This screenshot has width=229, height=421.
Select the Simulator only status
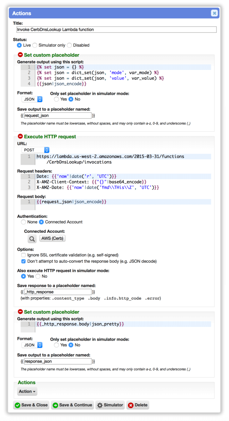(35, 45)
